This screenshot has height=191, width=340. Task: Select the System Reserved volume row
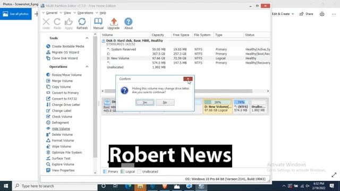(x=186, y=49)
